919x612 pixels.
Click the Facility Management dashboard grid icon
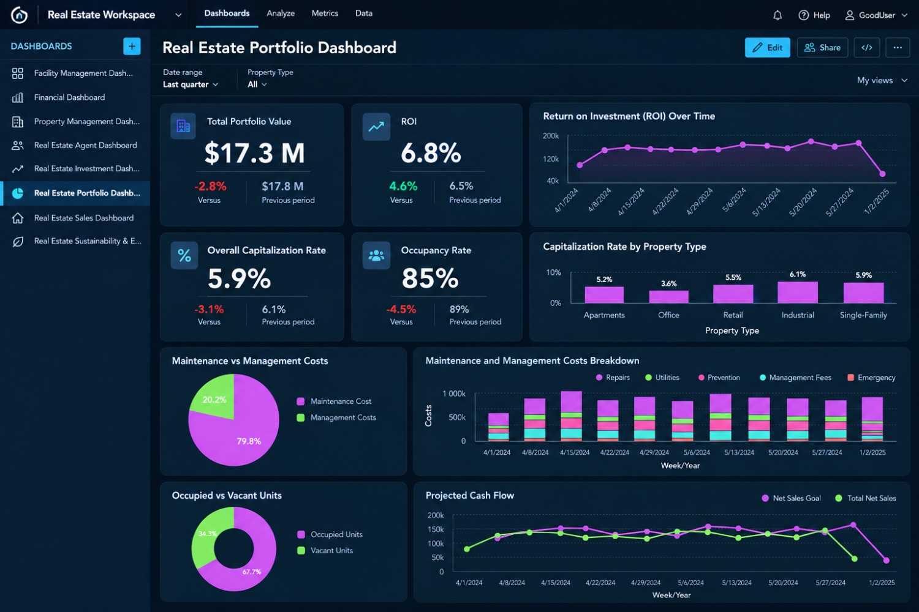click(x=18, y=73)
